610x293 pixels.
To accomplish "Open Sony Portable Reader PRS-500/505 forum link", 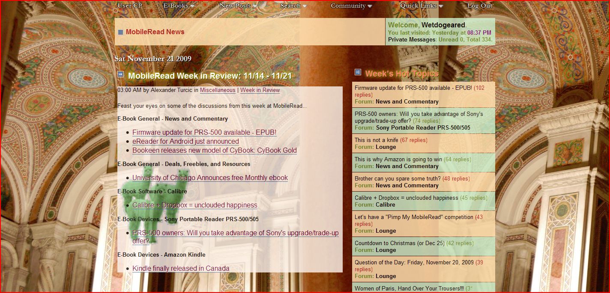I will [423, 127].
